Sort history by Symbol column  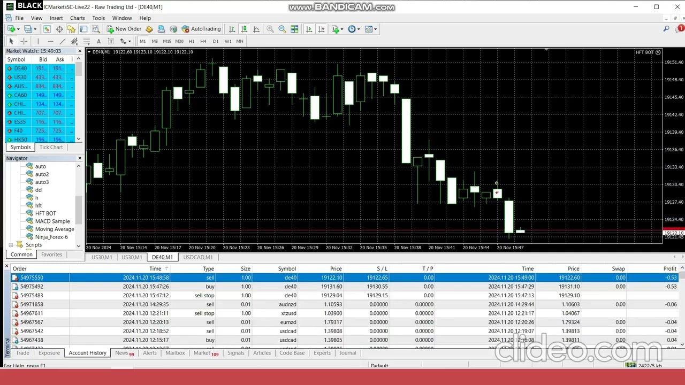click(287, 268)
